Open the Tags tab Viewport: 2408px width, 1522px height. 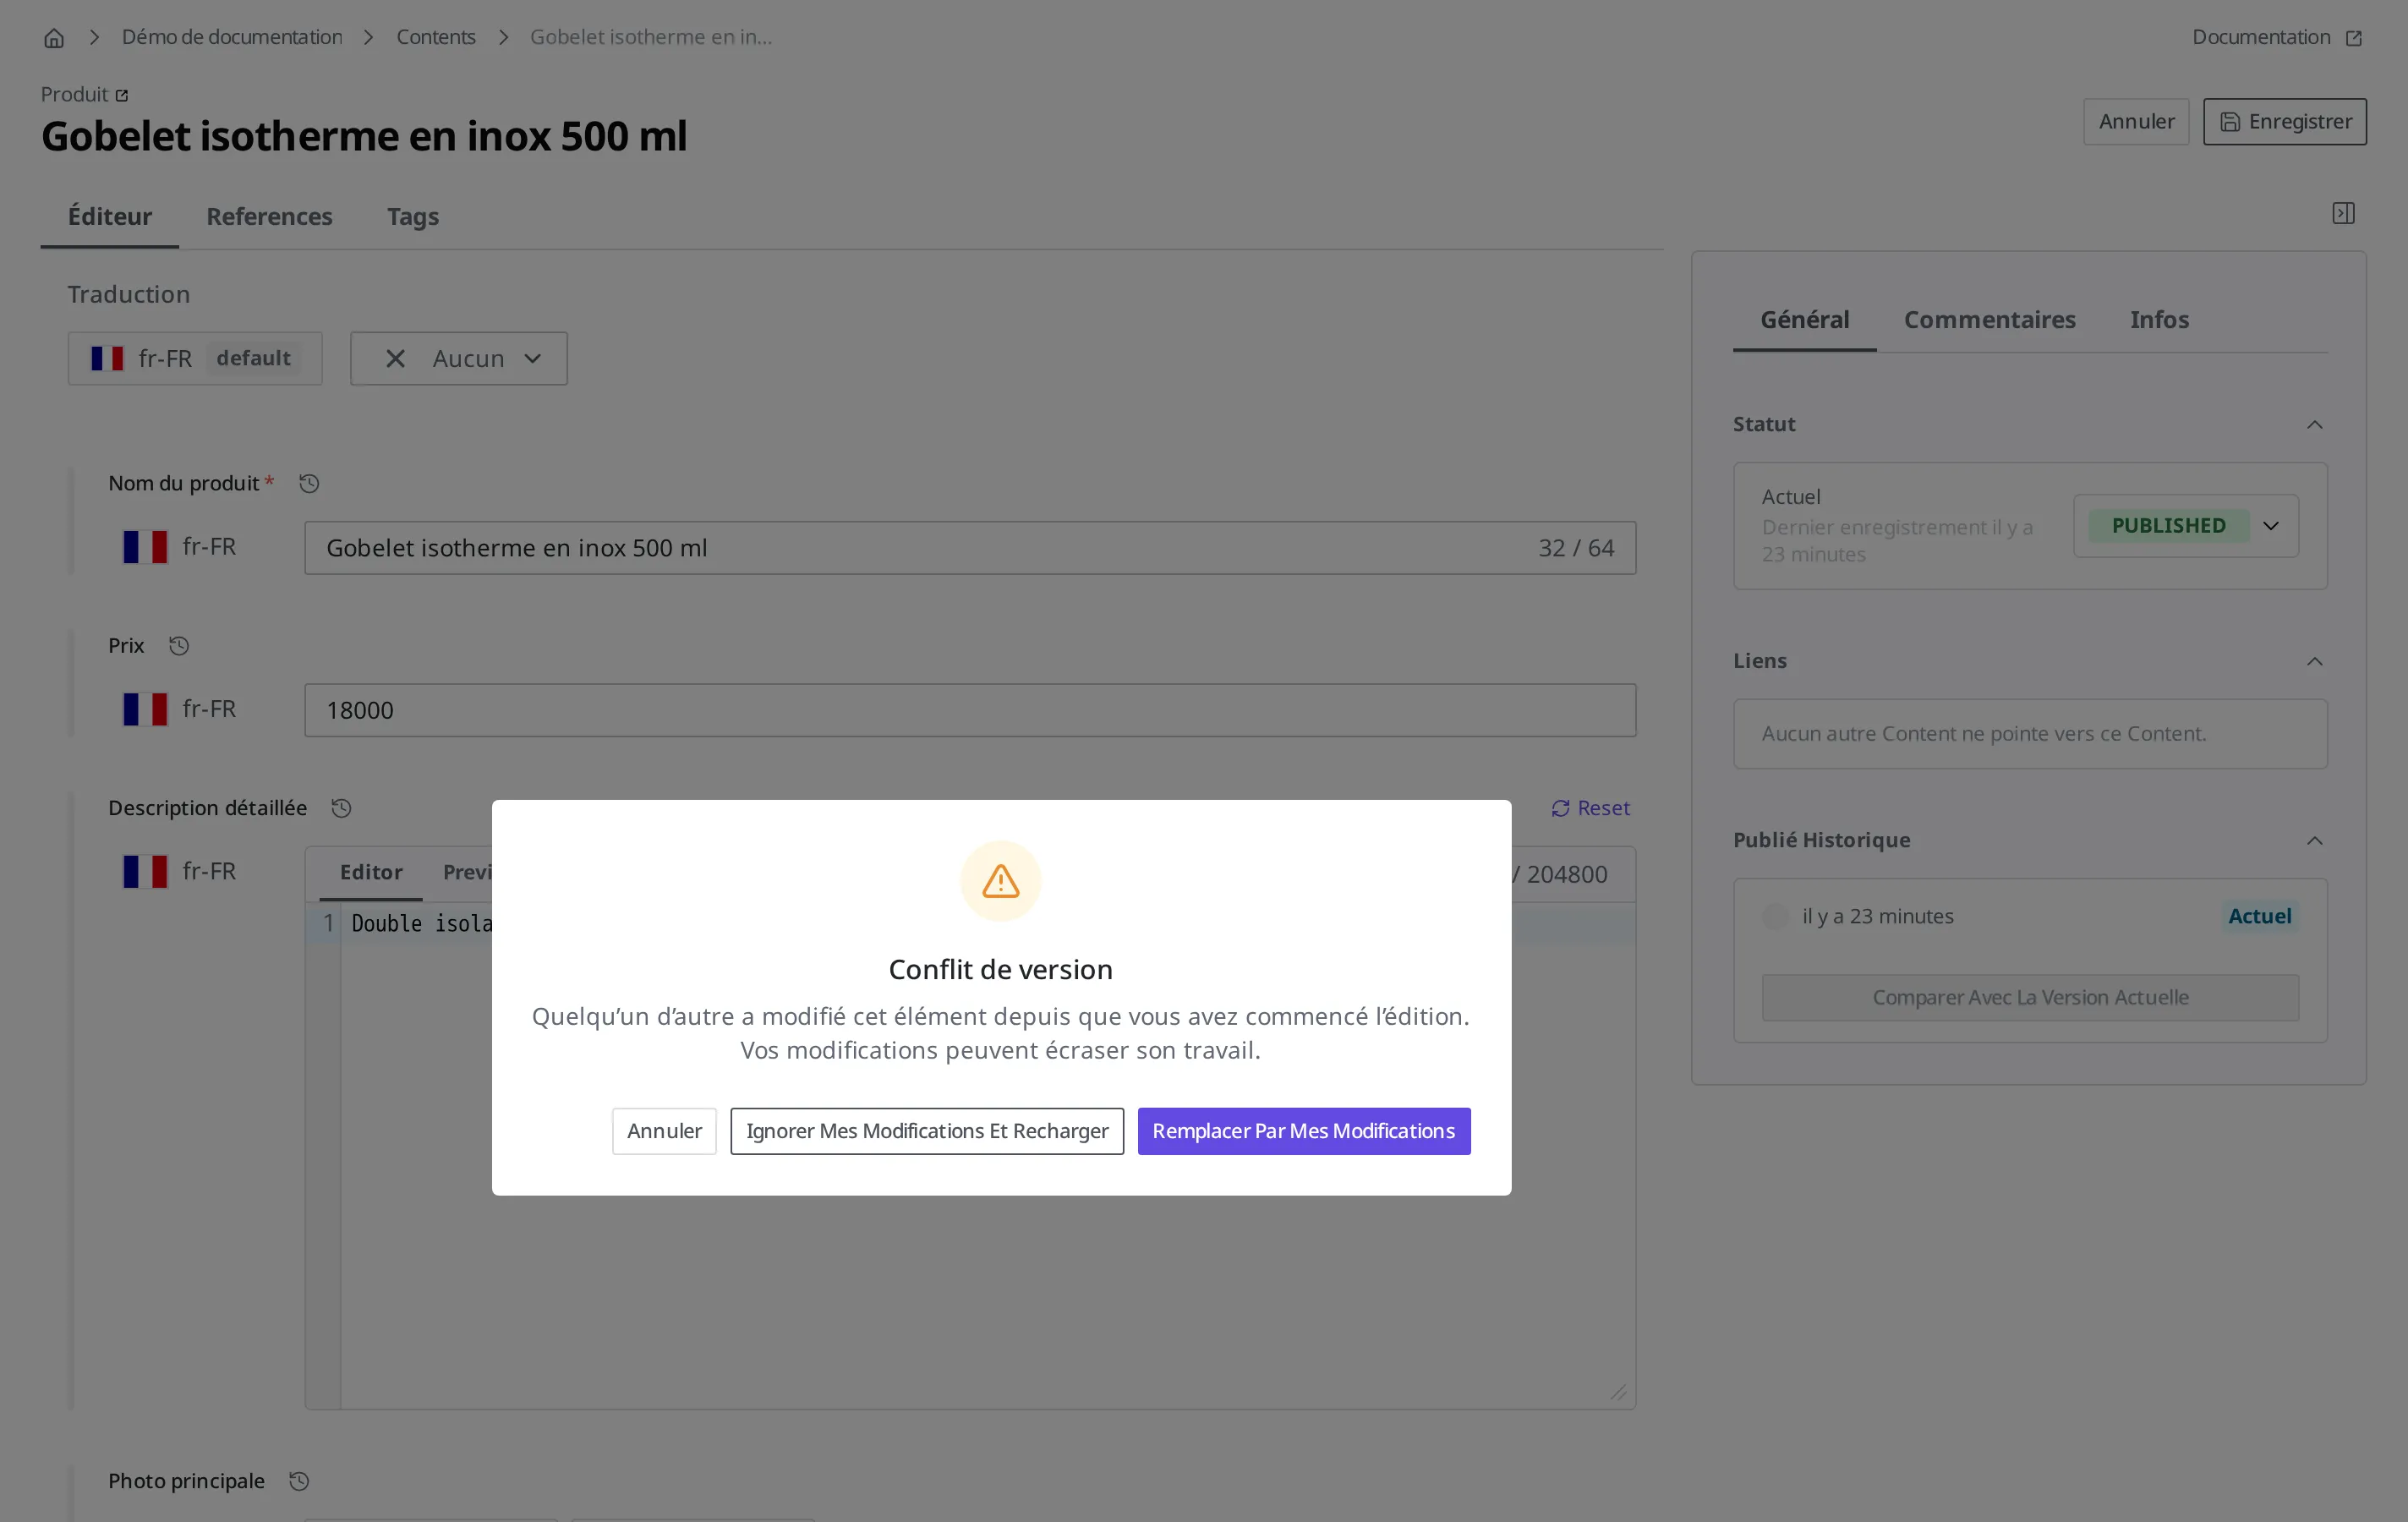413,217
